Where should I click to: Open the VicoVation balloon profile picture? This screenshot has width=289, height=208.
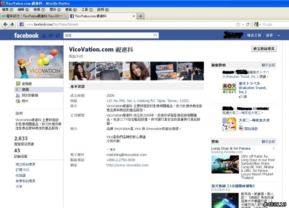pyautogui.click(x=39, y=62)
